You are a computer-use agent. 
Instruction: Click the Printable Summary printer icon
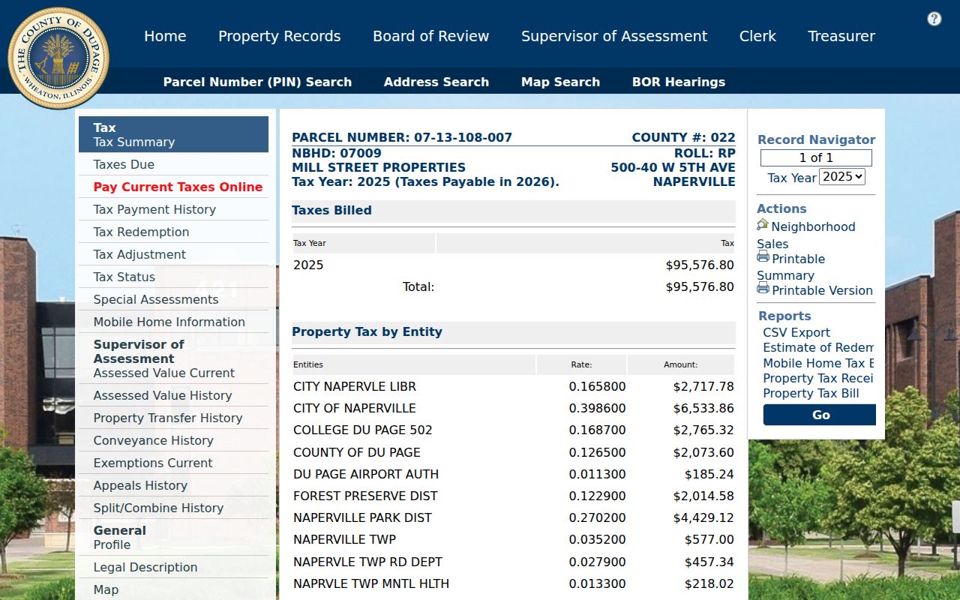pyautogui.click(x=763, y=257)
